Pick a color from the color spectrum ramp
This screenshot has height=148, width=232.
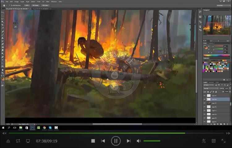click(217, 55)
